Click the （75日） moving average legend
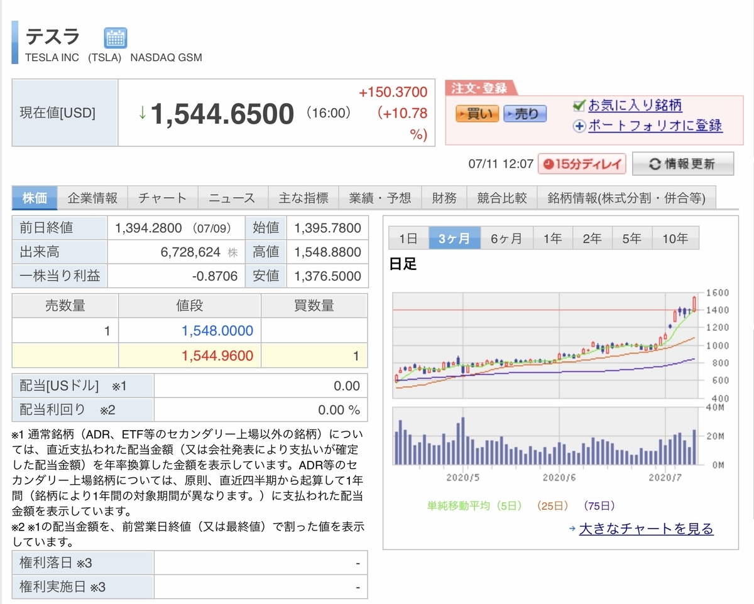Screen dimensions: 754x604 (x=598, y=505)
